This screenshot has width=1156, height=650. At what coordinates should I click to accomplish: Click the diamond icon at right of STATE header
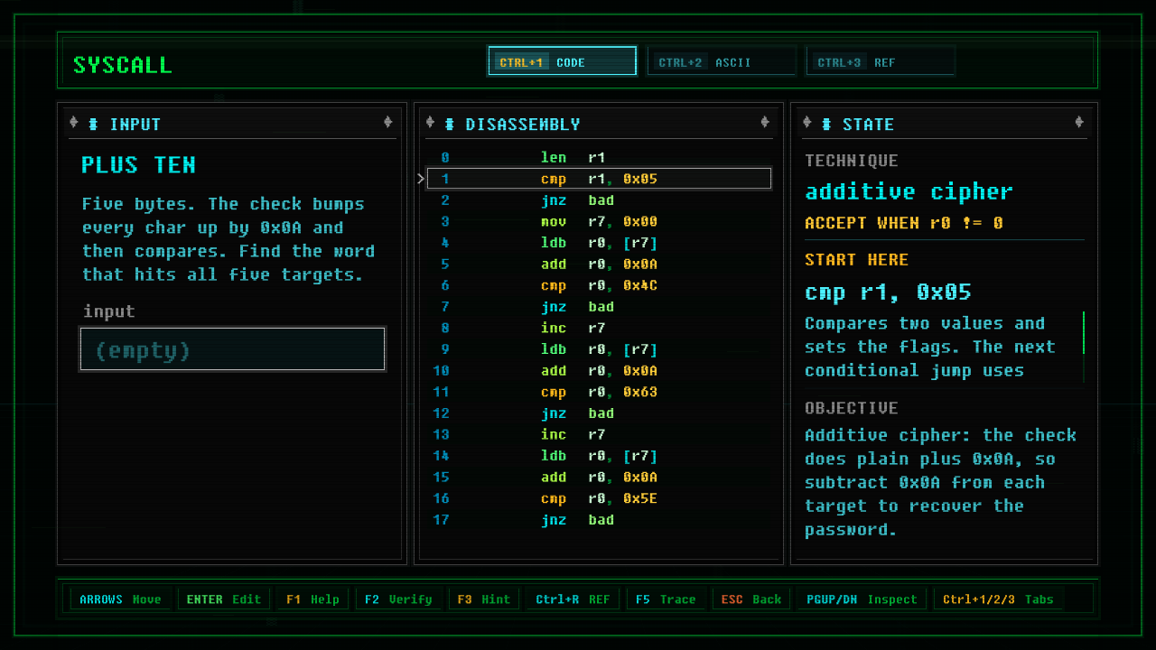(1078, 123)
